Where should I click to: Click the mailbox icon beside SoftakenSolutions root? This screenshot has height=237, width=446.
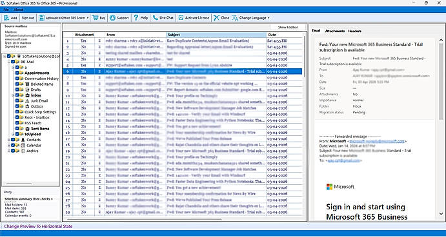(x=19, y=56)
